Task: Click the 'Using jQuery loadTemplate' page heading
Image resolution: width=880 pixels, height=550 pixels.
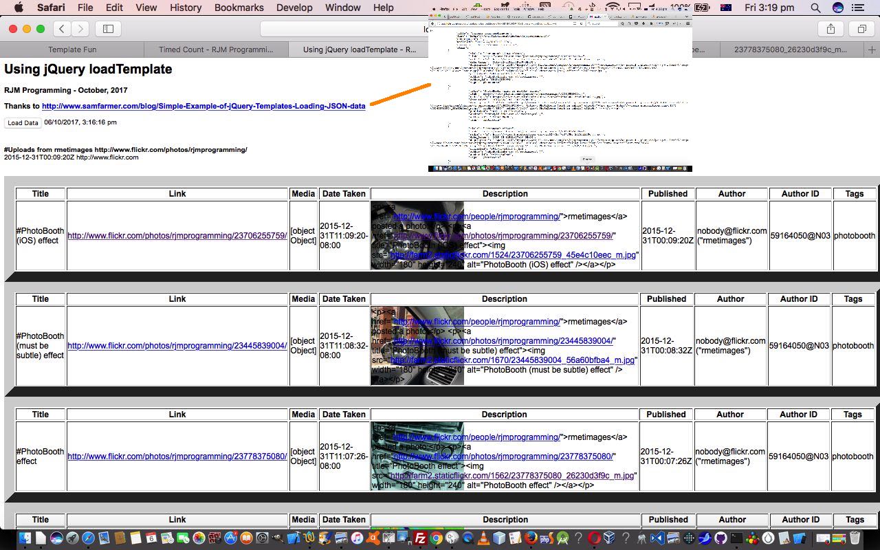Action: (x=88, y=69)
